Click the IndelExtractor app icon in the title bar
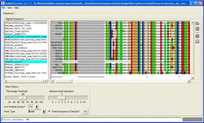204x123 pixels. [3, 3]
